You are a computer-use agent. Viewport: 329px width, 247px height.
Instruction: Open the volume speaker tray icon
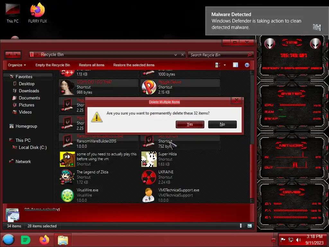point(298,240)
